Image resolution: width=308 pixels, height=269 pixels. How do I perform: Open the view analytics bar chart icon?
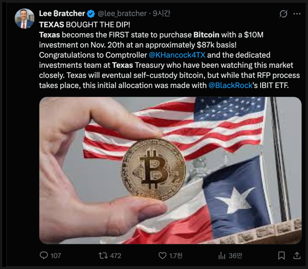pos(222,255)
